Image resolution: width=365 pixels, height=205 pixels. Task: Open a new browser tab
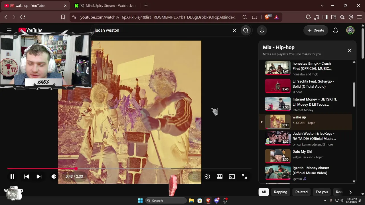(146, 6)
